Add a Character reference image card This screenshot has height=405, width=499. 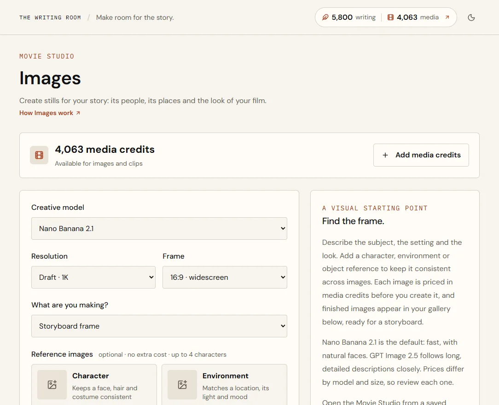pos(94,385)
